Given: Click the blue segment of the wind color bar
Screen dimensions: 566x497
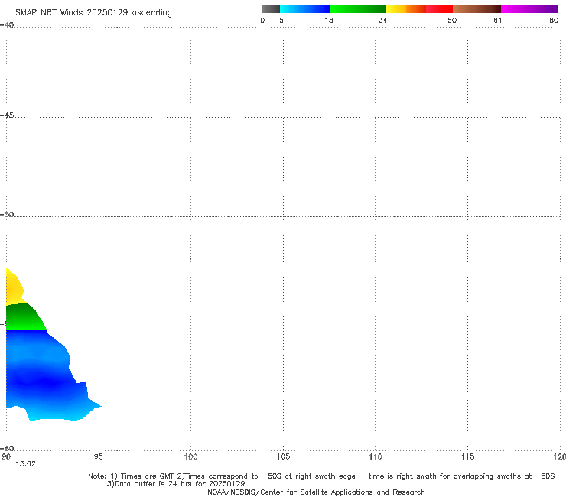Looking at the screenshot, I should [305, 9].
